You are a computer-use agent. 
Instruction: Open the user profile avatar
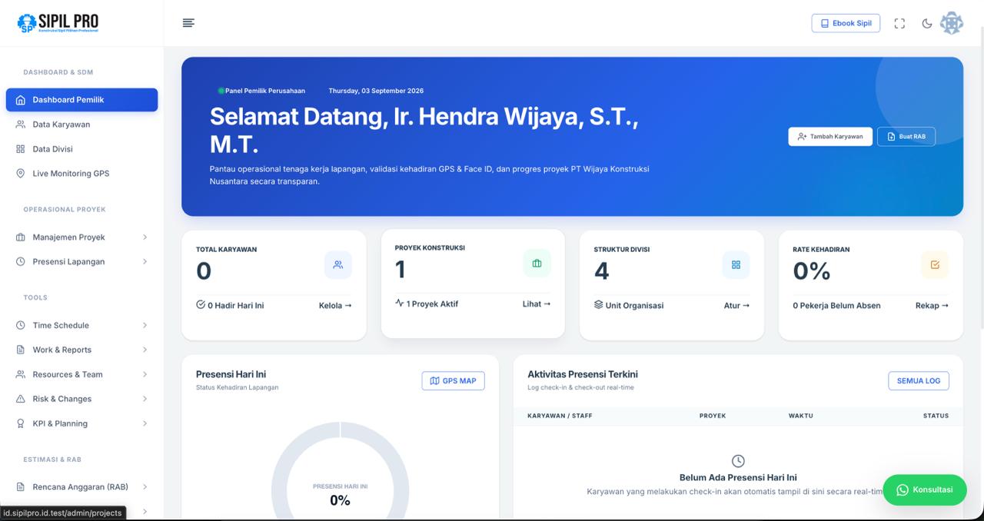point(952,23)
